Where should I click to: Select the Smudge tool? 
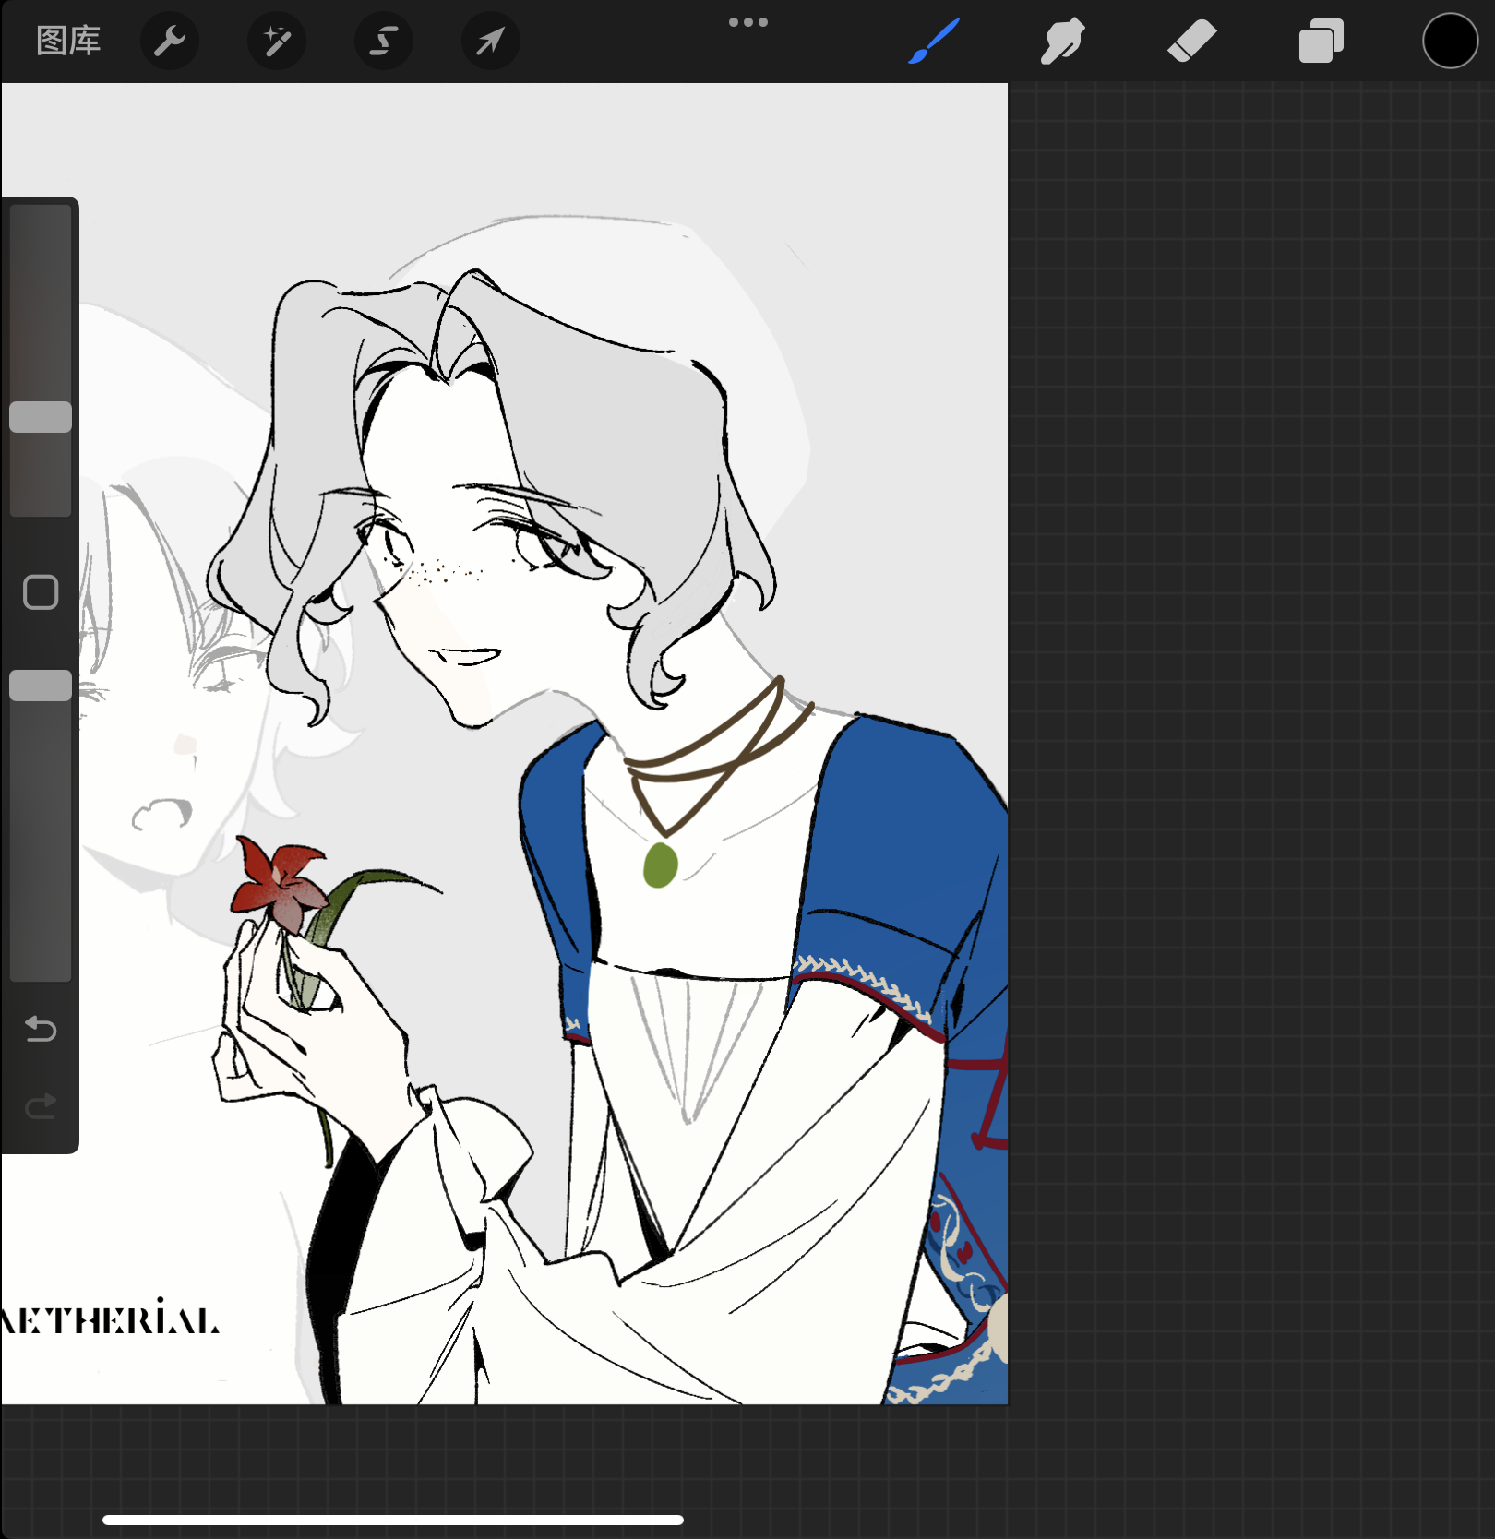(x=1062, y=42)
